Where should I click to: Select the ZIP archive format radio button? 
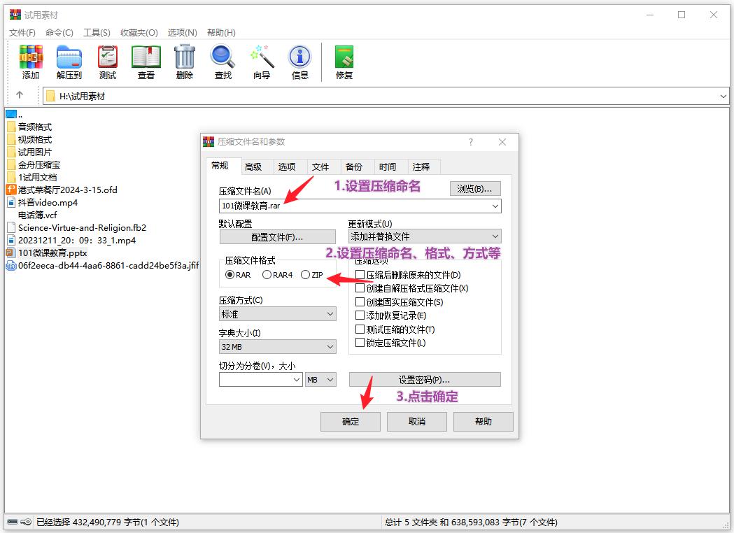305,275
